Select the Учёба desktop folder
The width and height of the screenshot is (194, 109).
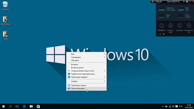[x=5, y=35]
